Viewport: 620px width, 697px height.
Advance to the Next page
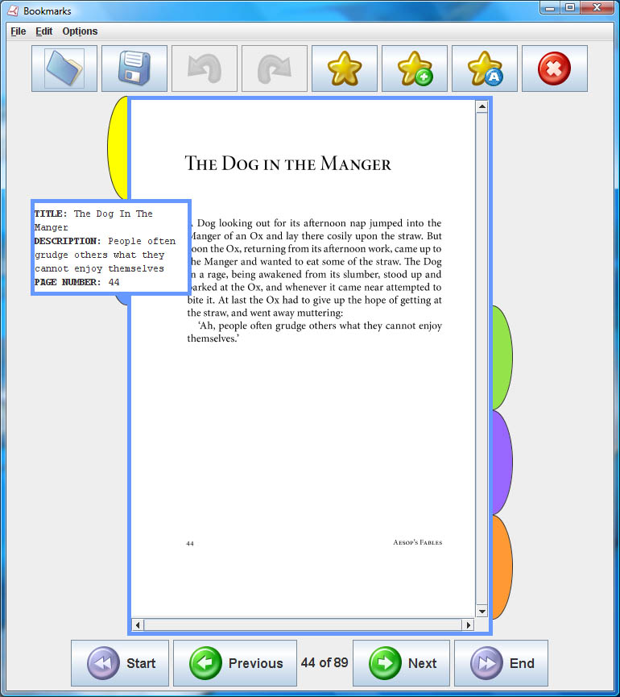pos(402,663)
